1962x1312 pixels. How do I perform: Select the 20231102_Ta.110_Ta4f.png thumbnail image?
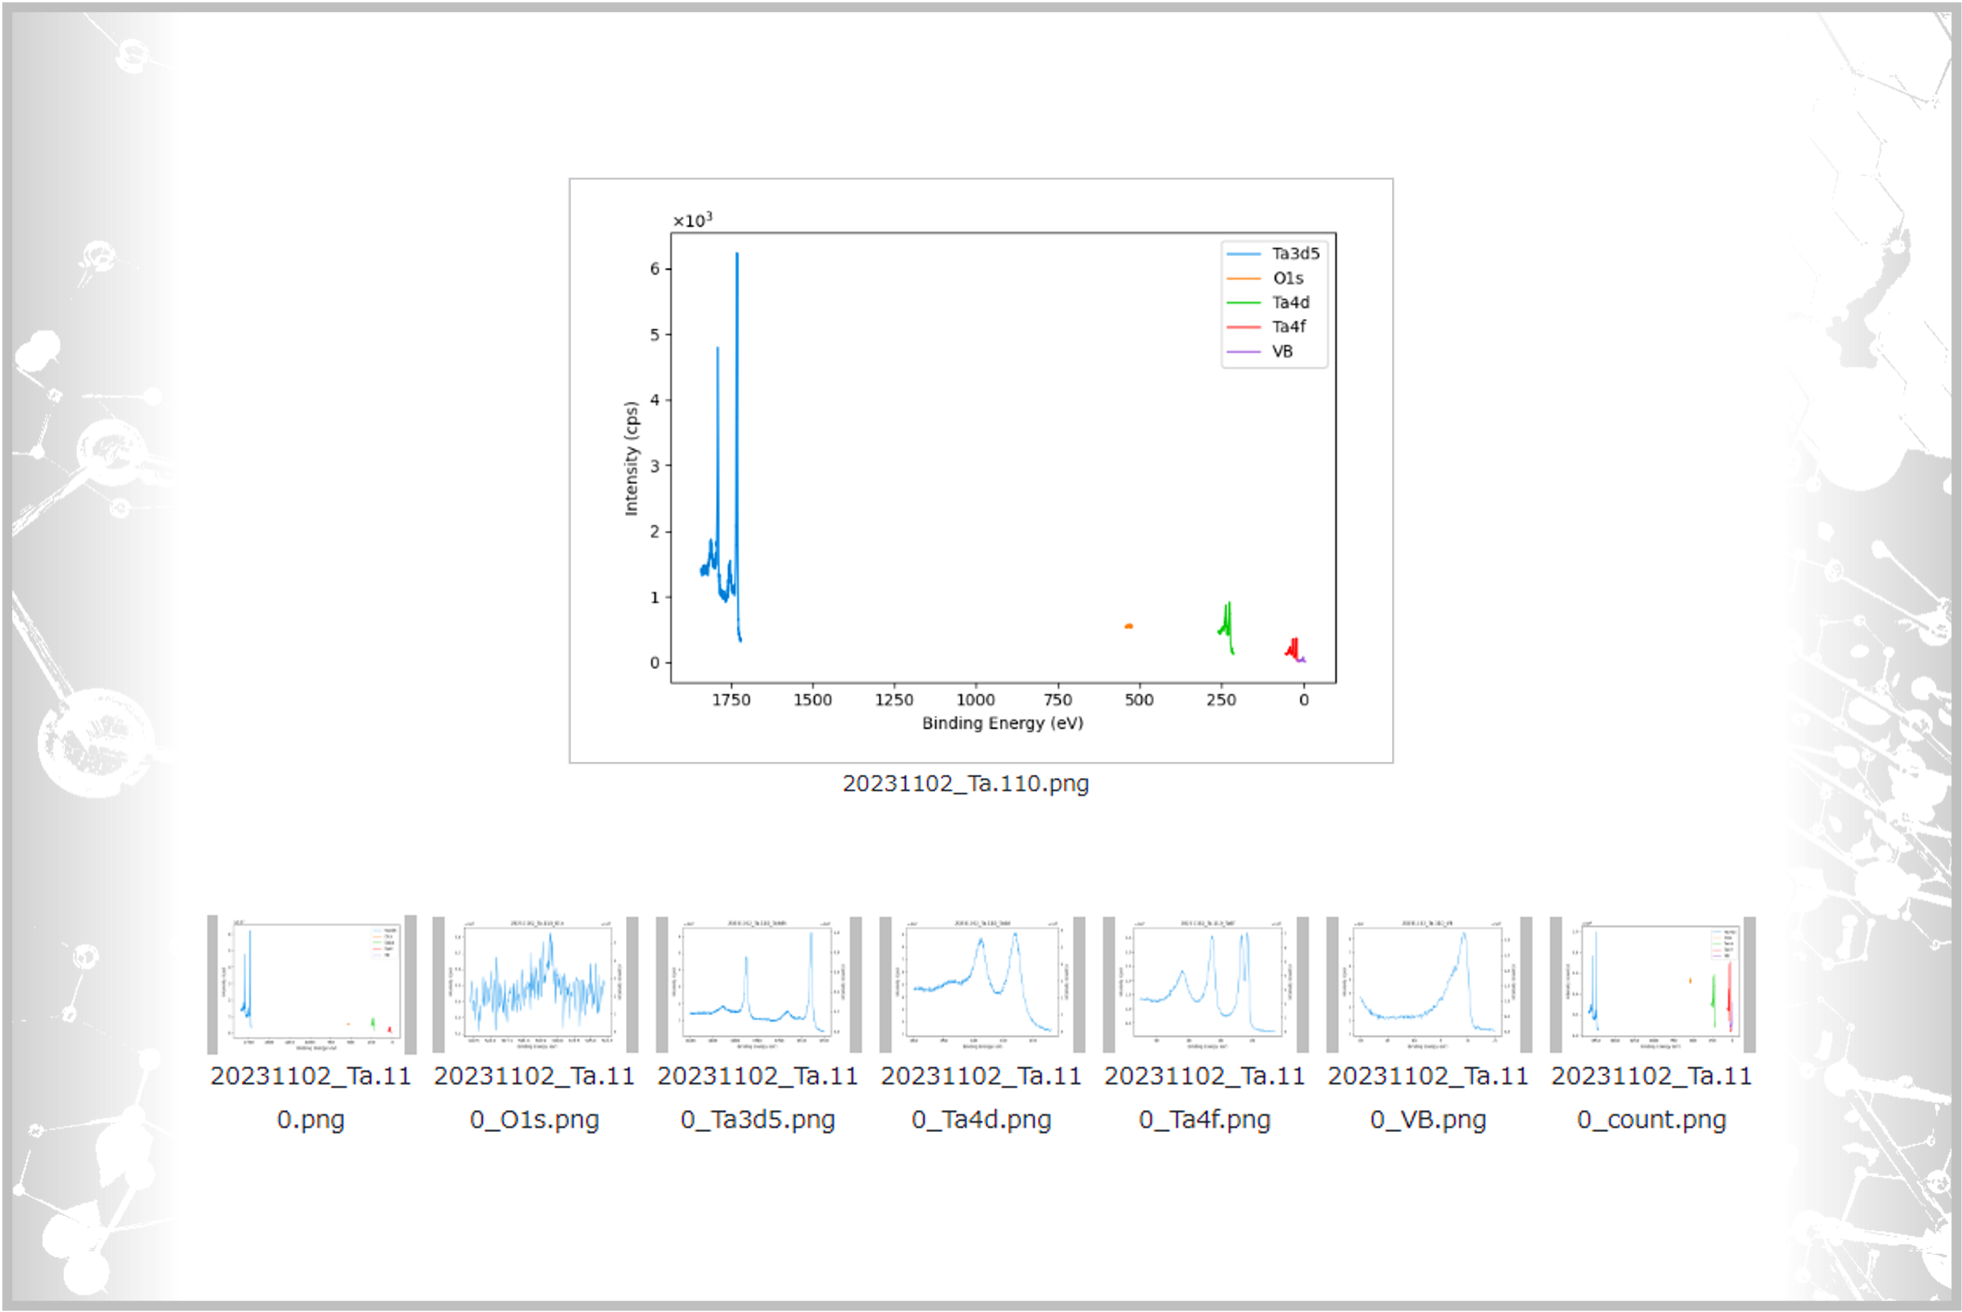1205,984
